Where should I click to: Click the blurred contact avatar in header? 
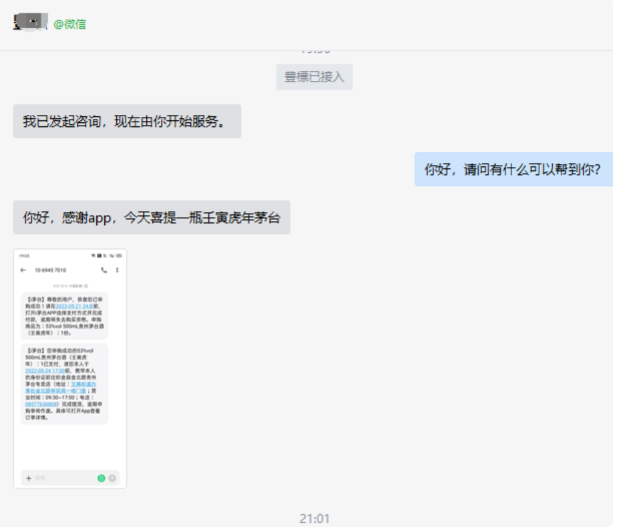click(x=31, y=22)
